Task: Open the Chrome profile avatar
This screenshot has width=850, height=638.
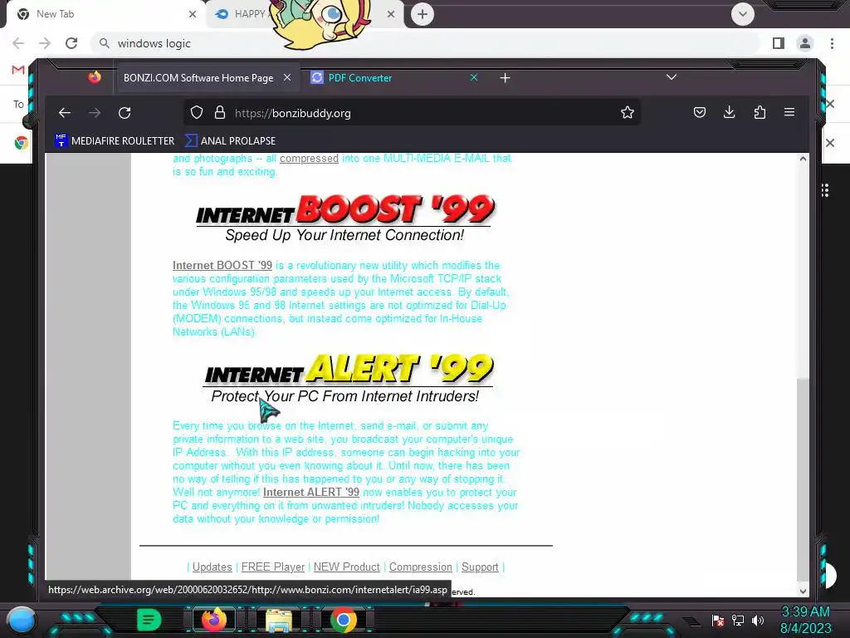Action: click(x=805, y=43)
